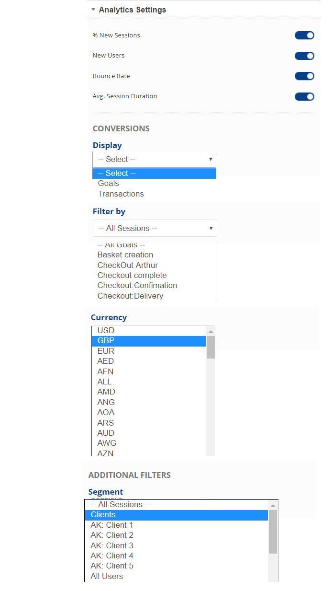Screen dimensions: 333x591
Task: Disable the New Users switch
Action: click(x=304, y=56)
